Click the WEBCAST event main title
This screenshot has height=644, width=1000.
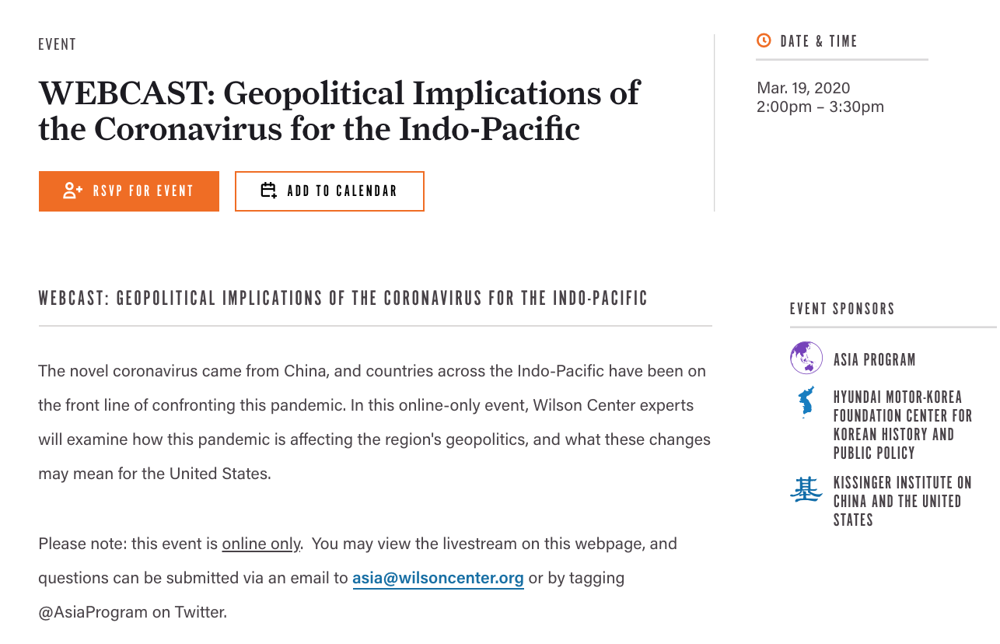click(x=339, y=111)
